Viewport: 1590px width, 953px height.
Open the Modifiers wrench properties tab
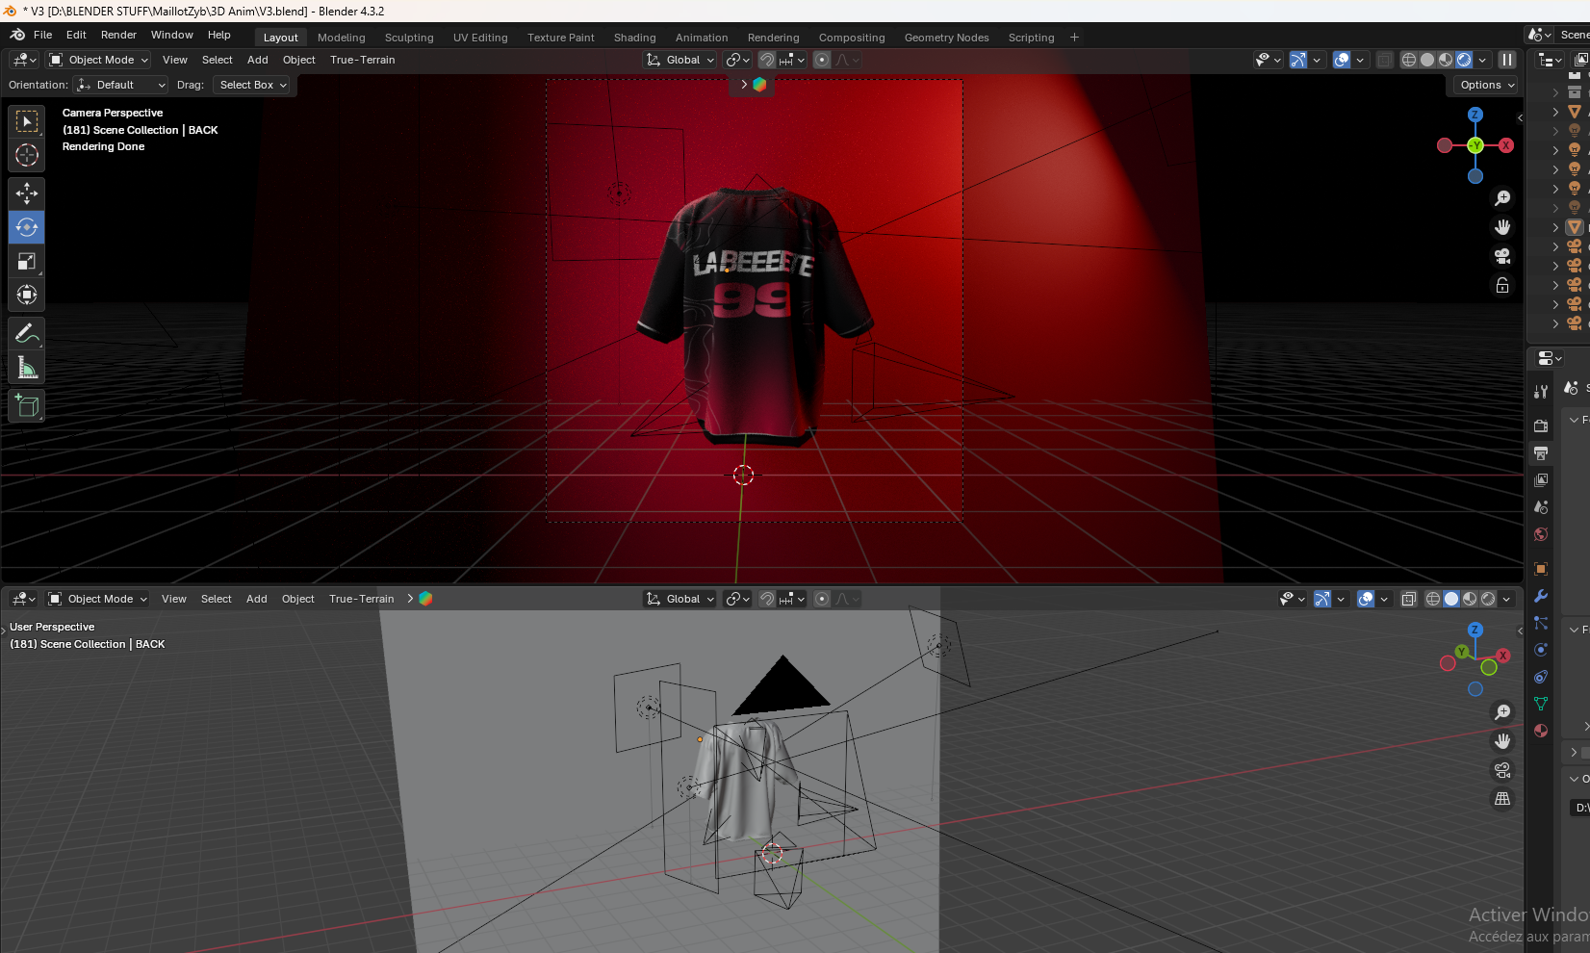(1541, 596)
